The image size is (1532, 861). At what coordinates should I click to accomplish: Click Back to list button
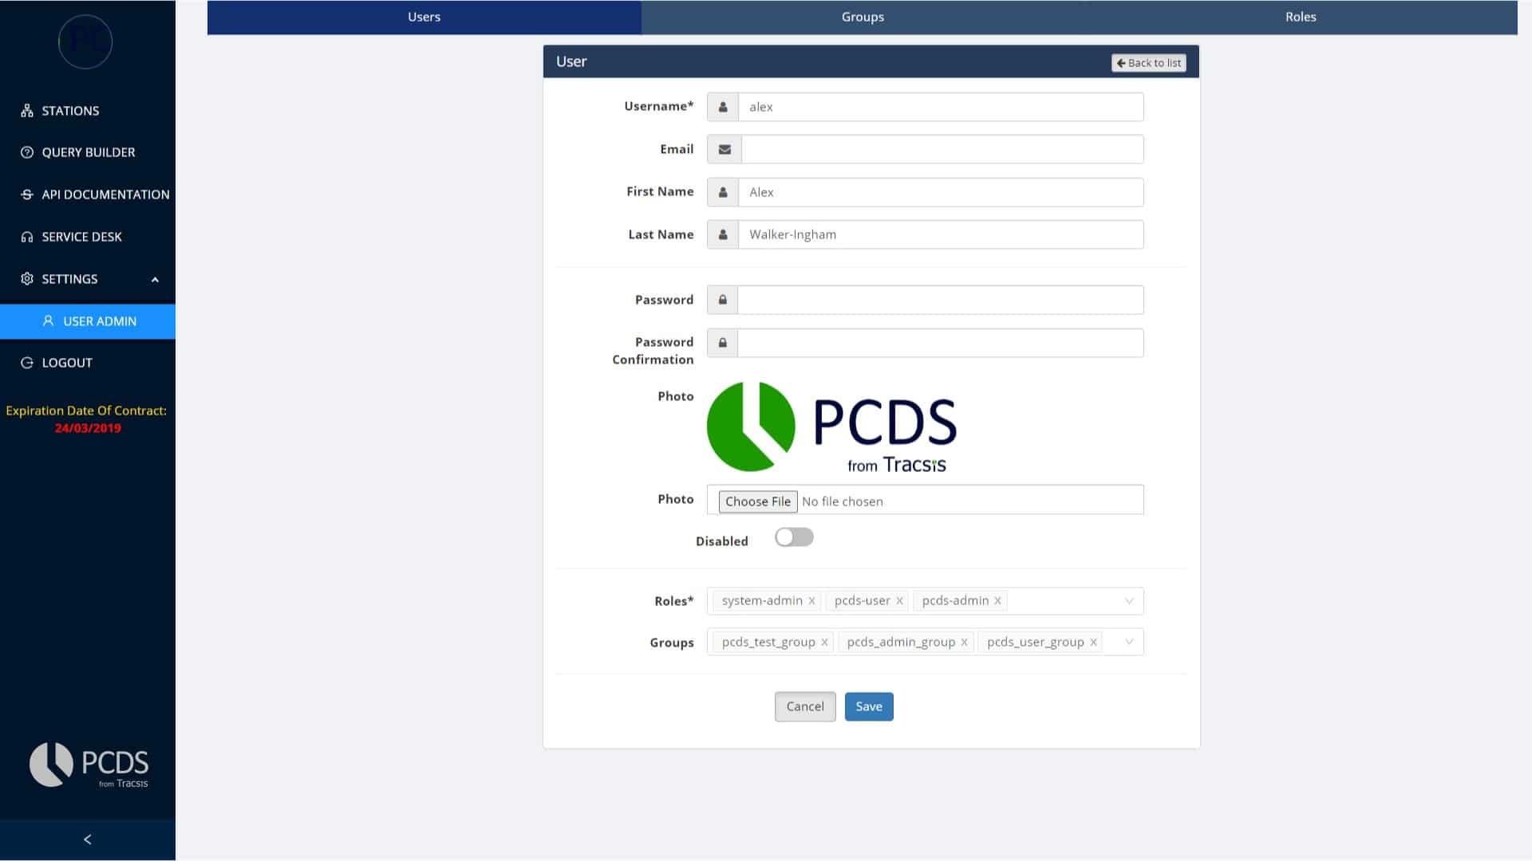point(1148,63)
